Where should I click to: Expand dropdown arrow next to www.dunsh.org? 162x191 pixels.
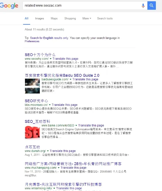coord(48,151)
